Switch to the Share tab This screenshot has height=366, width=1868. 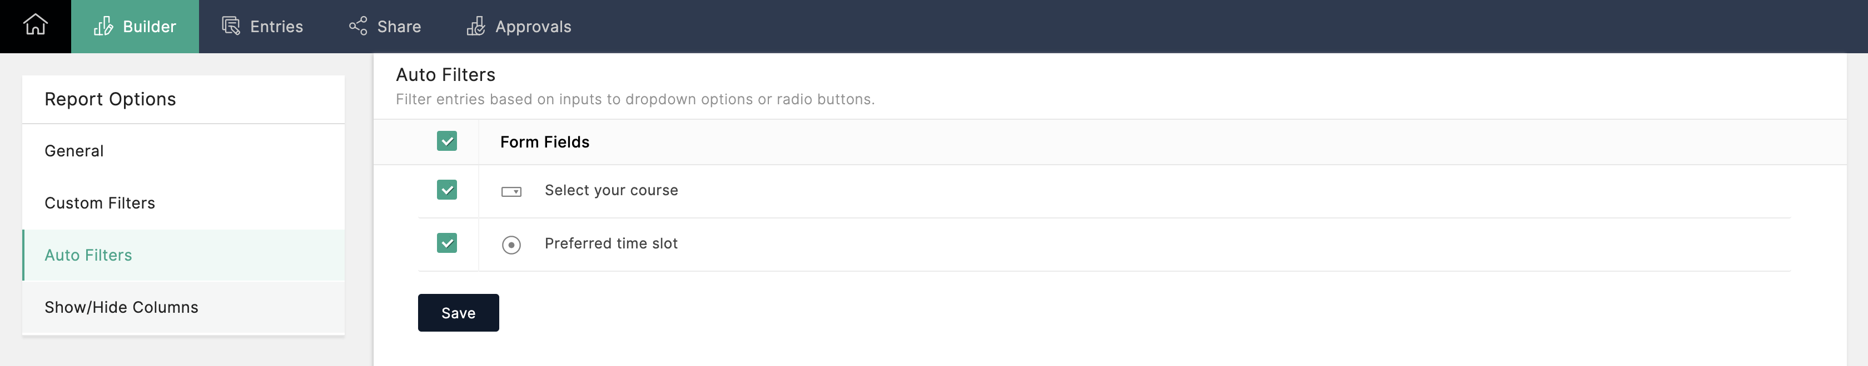point(398,27)
